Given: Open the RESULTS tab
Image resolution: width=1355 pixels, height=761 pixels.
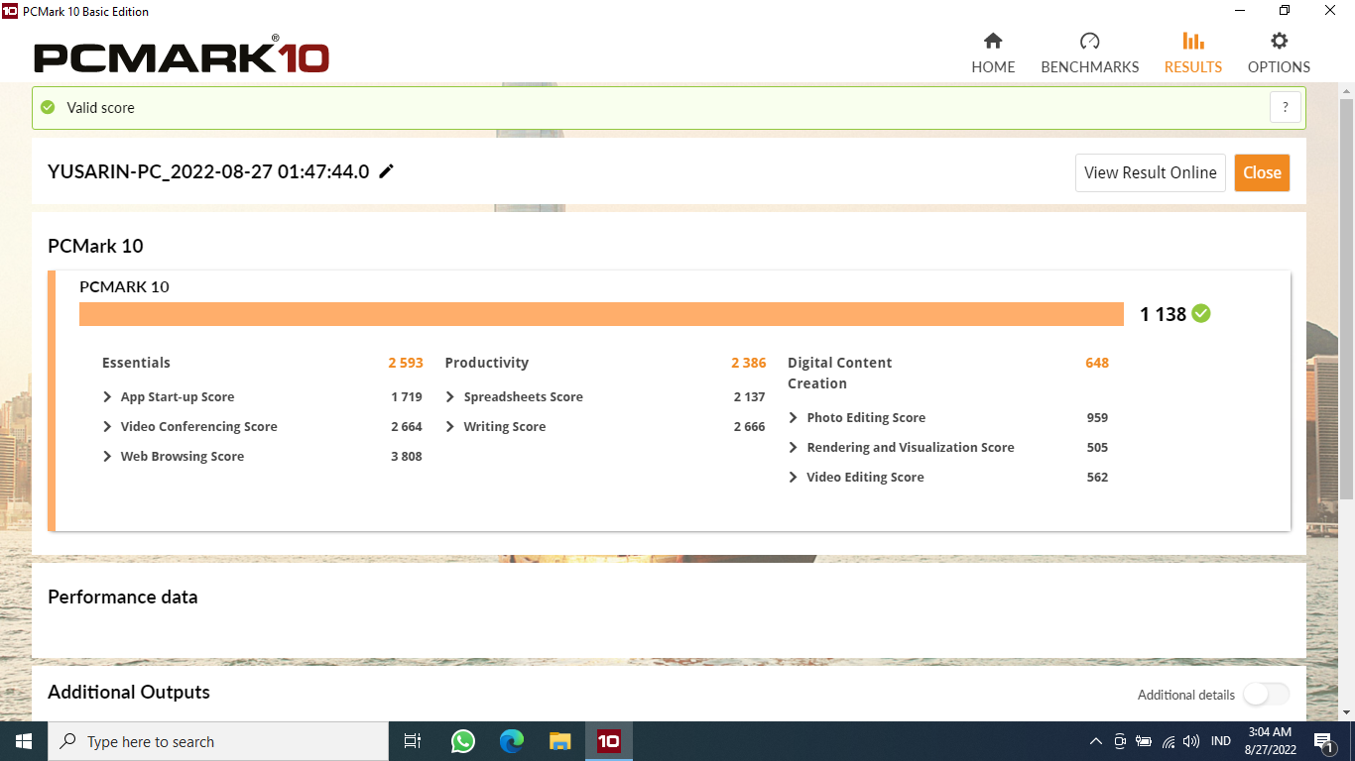Looking at the screenshot, I should pos(1192,54).
